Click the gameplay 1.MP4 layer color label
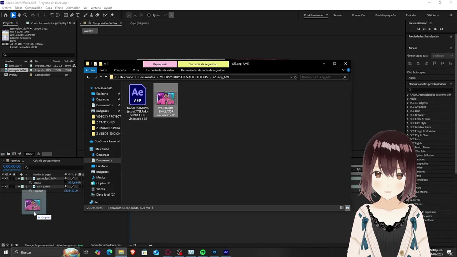The width and height of the screenshot is (457, 257). [22, 178]
